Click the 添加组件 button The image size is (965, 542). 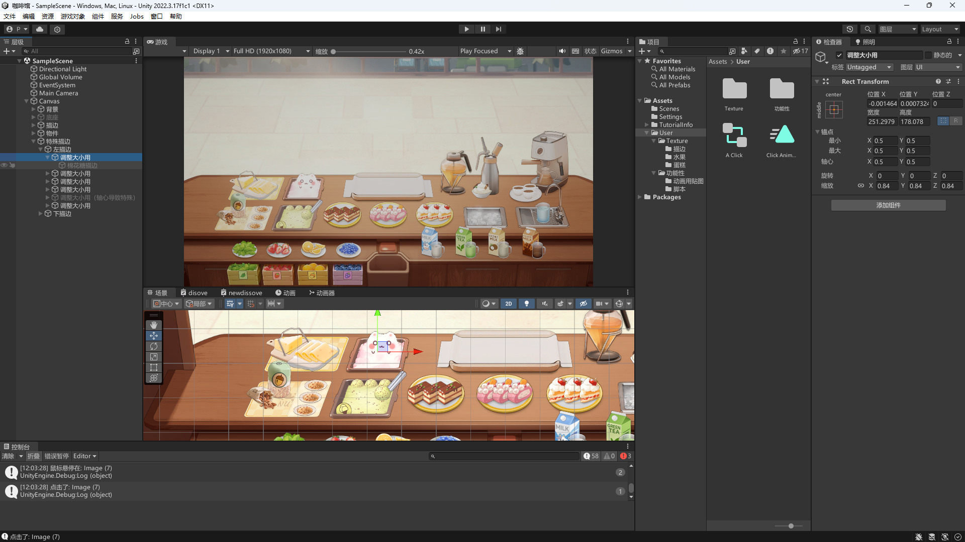[888, 205]
